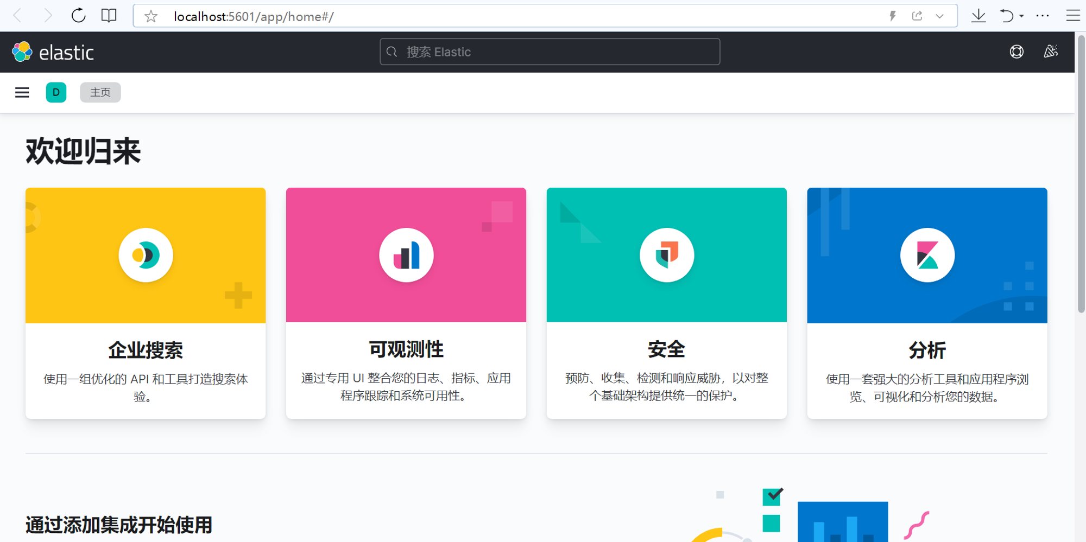This screenshot has width=1086, height=542.
Task: Focus the 搜索 Elastic search field
Action: [550, 52]
